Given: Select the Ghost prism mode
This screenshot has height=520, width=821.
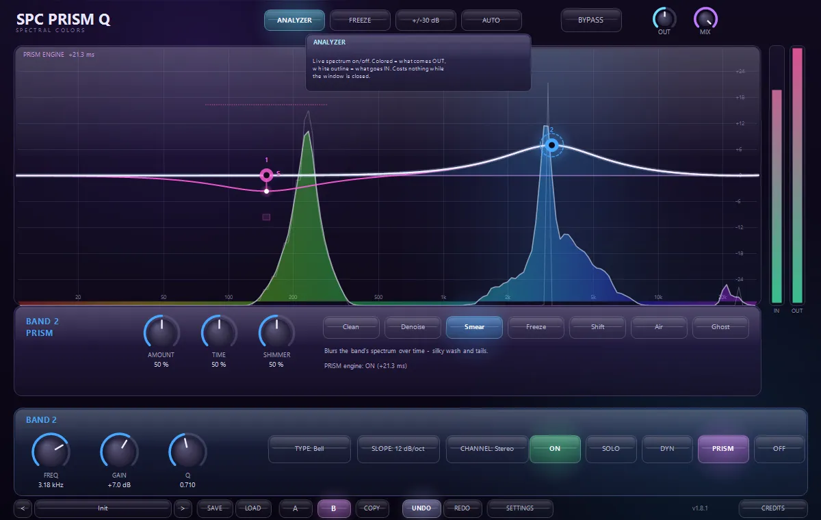Looking at the screenshot, I should 720,327.
